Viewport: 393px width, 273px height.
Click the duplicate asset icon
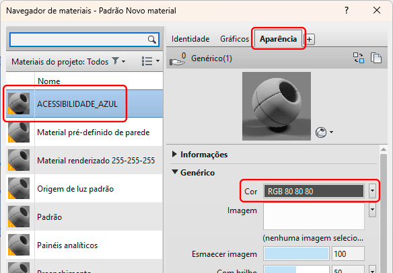(x=376, y=58)
